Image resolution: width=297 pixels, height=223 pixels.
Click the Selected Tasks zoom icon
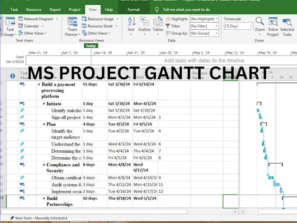(x=287, y=22)
